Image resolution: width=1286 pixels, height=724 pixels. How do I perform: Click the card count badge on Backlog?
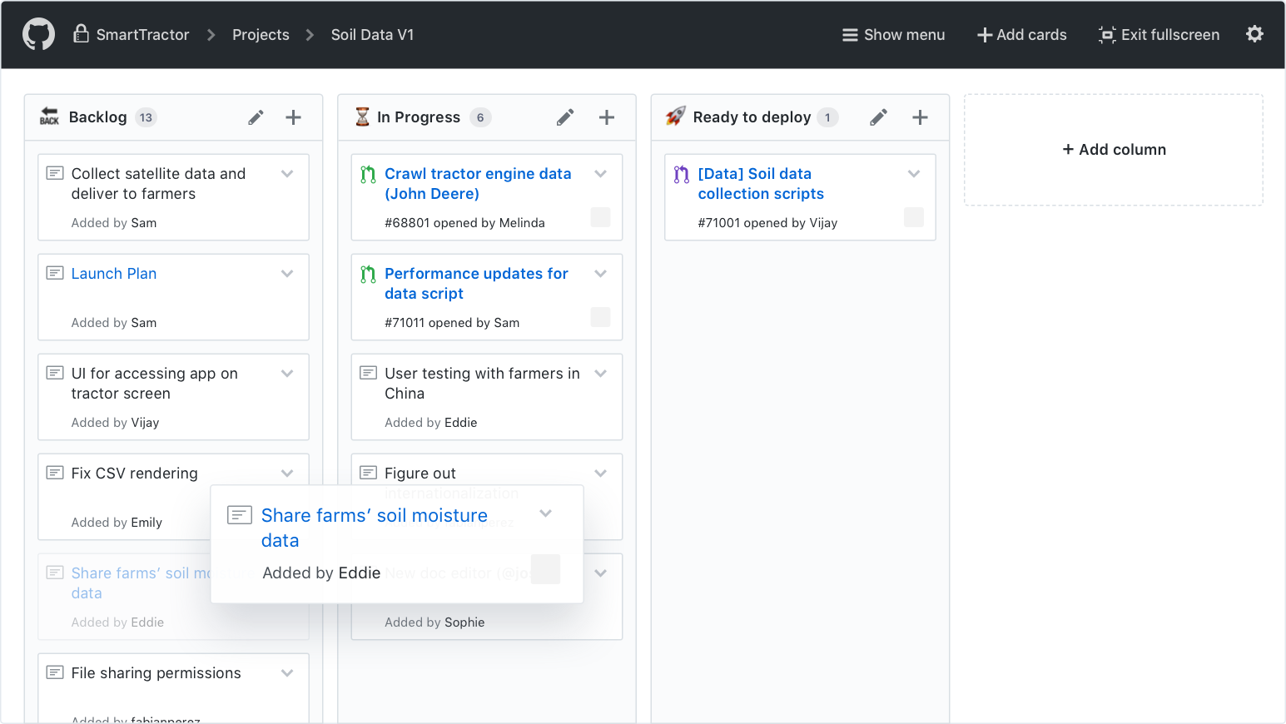146,117
